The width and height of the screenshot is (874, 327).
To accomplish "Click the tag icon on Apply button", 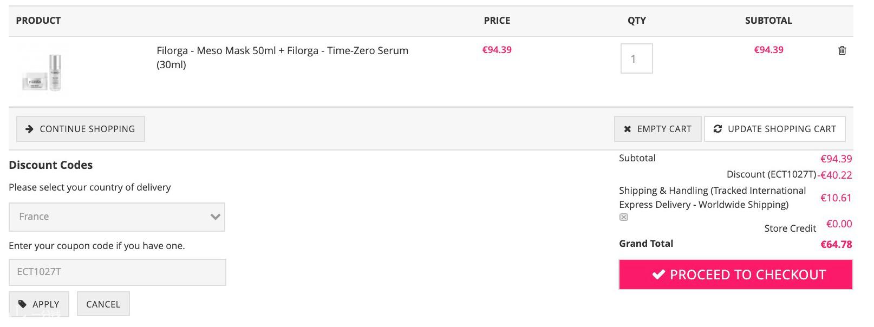I will [x=22, y=304].
